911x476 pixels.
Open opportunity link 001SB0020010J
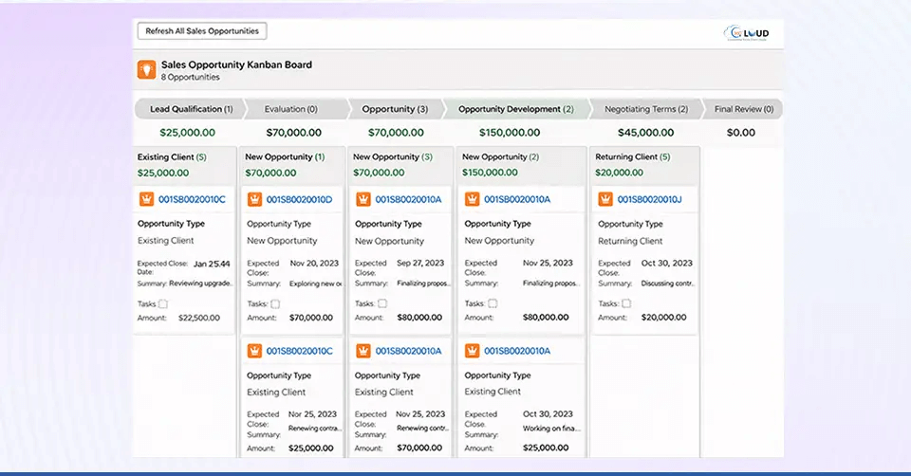(x=649, y=200)
